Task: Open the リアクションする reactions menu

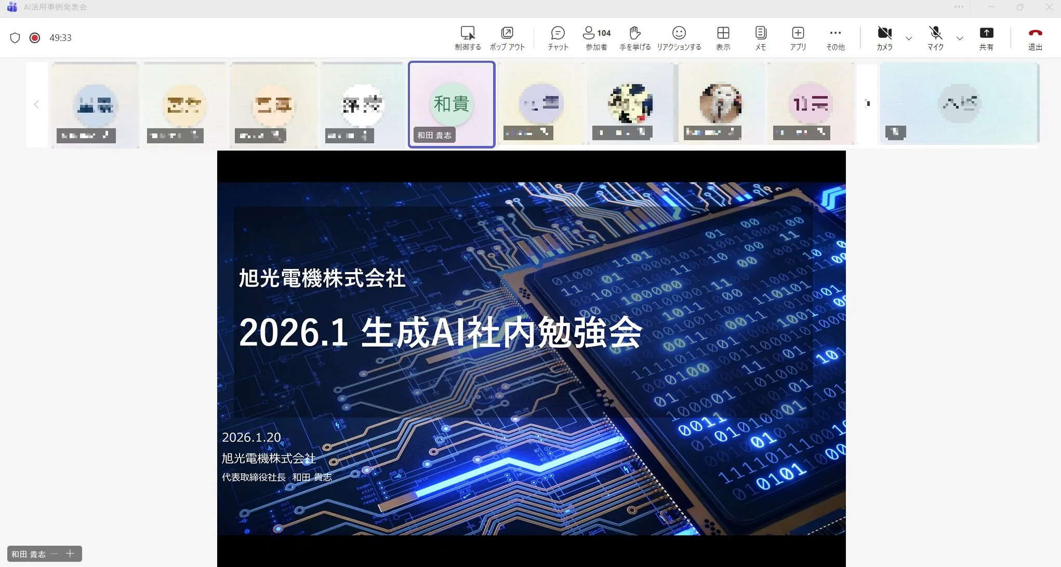Action: click(679, 38)
